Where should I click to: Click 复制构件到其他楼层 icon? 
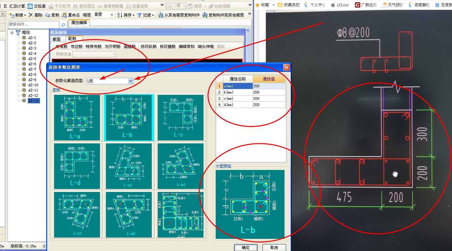(x=205, y=15)
